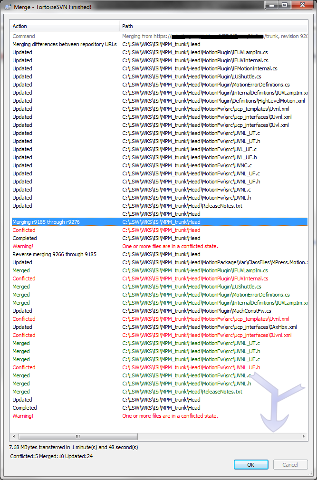Select the Updated MachConstFw.cs row
The image size is (317, 480).
tap(159, 311)
